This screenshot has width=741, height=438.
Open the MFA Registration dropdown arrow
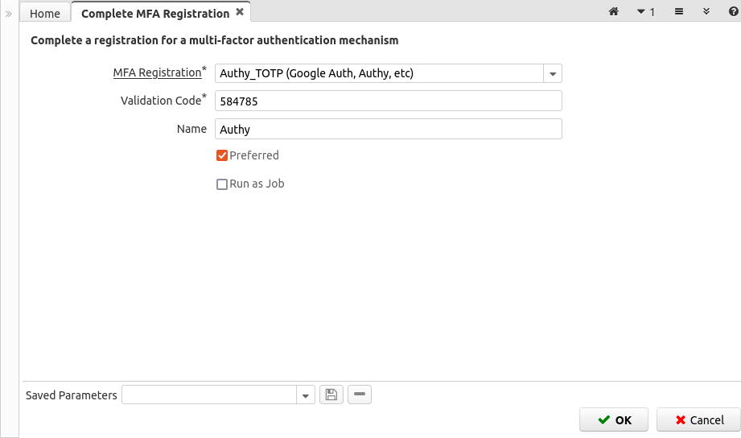[553, 74]
